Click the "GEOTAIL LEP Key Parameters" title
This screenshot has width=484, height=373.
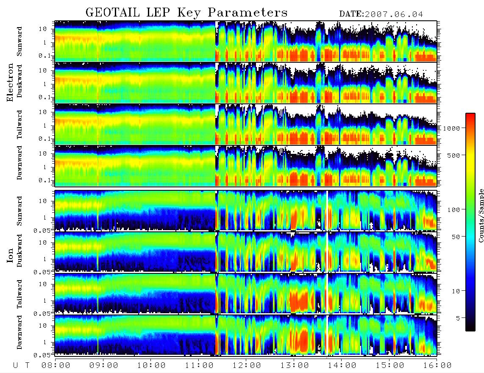click(186, 13)
